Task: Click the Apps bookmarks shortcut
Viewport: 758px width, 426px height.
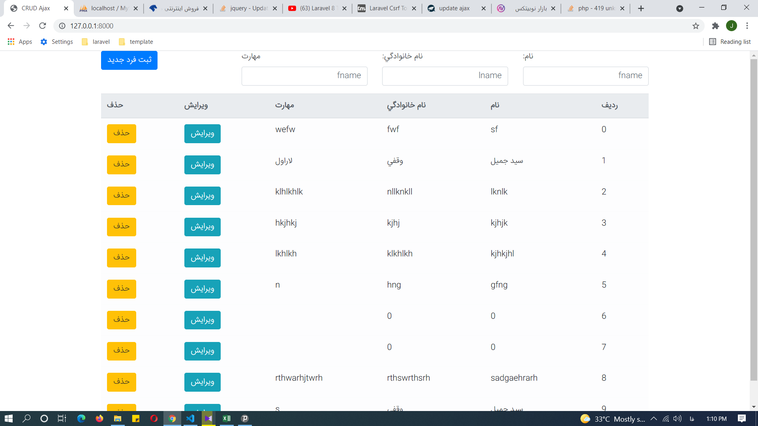Action: coord(20,42)
